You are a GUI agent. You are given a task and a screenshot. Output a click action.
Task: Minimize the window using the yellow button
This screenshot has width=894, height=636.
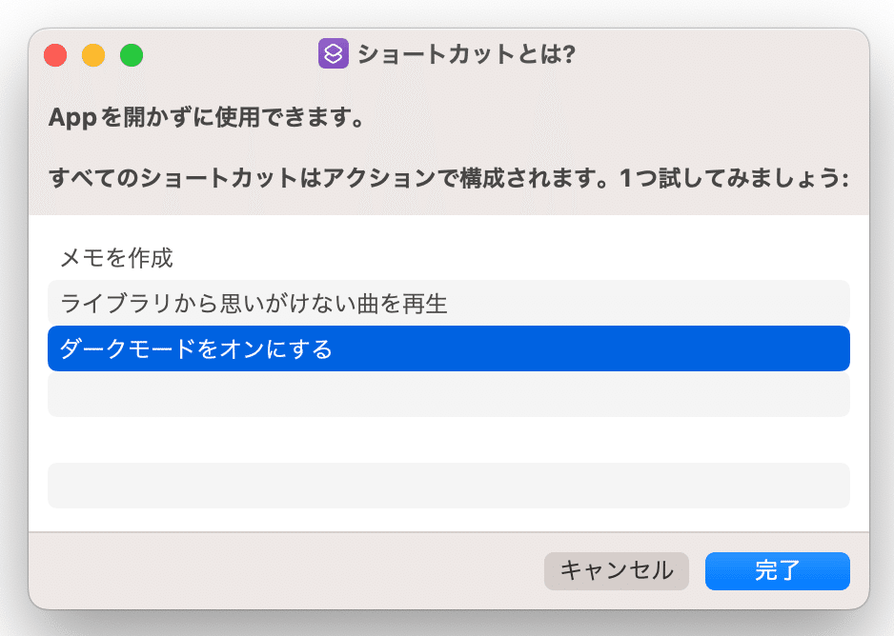click(93, 55)
